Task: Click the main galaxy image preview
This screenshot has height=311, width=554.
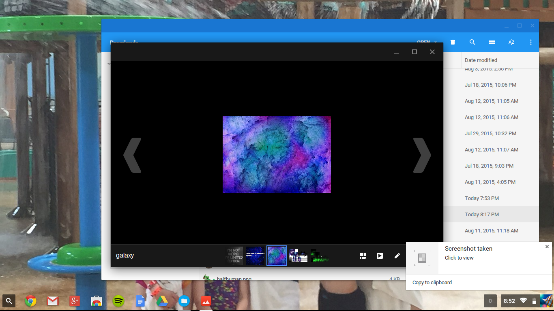Action: point(277,154)
